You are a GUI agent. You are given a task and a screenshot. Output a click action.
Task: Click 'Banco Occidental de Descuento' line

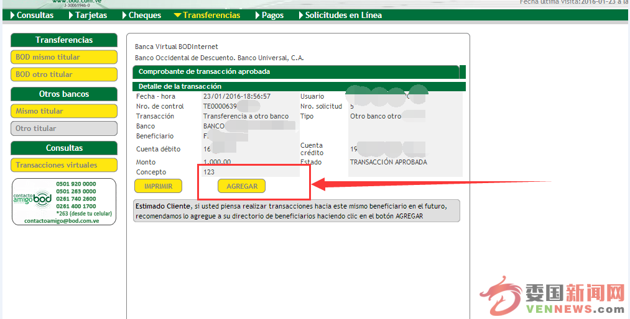click(x=220, y=58)
